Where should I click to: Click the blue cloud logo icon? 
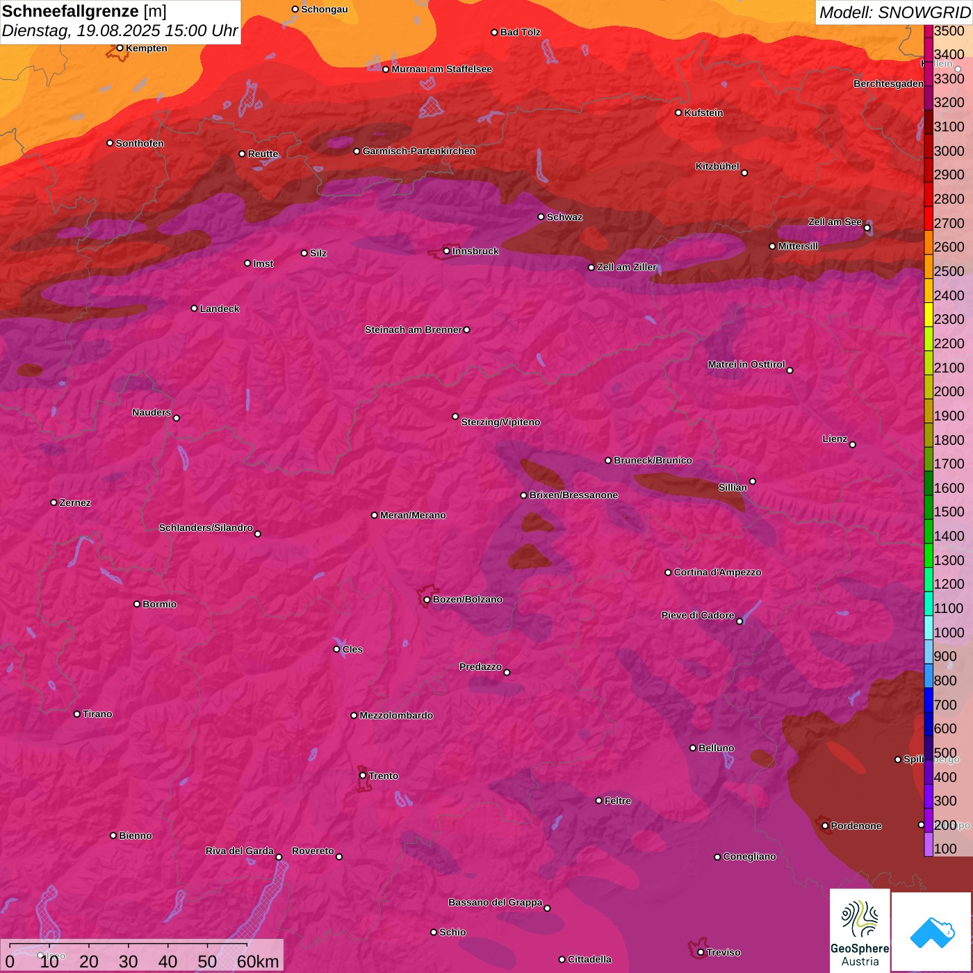(x=932, y=933)
